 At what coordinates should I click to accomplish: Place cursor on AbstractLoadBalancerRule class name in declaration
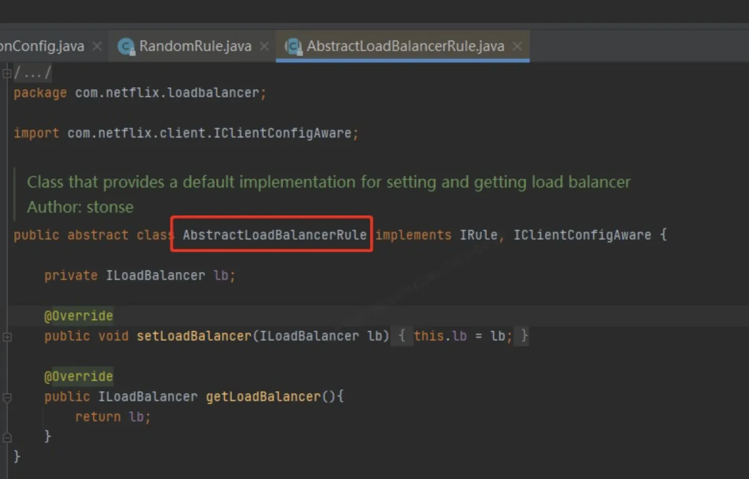274,235
